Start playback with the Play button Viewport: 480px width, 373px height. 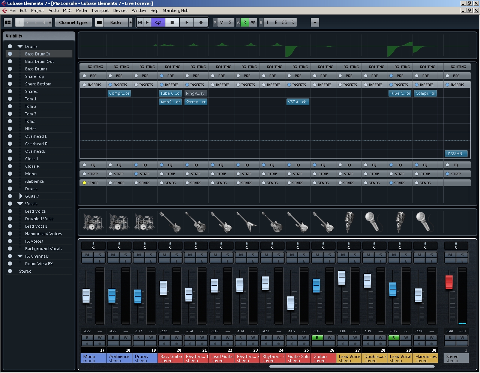187,22
